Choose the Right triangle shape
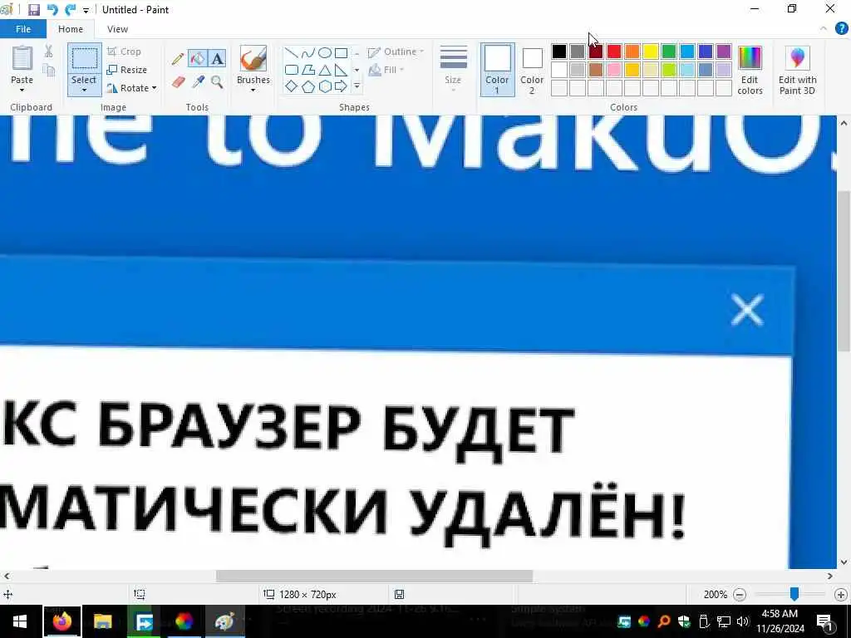Image resolution: width=851 pixels, height=638 pixels. point(341,70)
